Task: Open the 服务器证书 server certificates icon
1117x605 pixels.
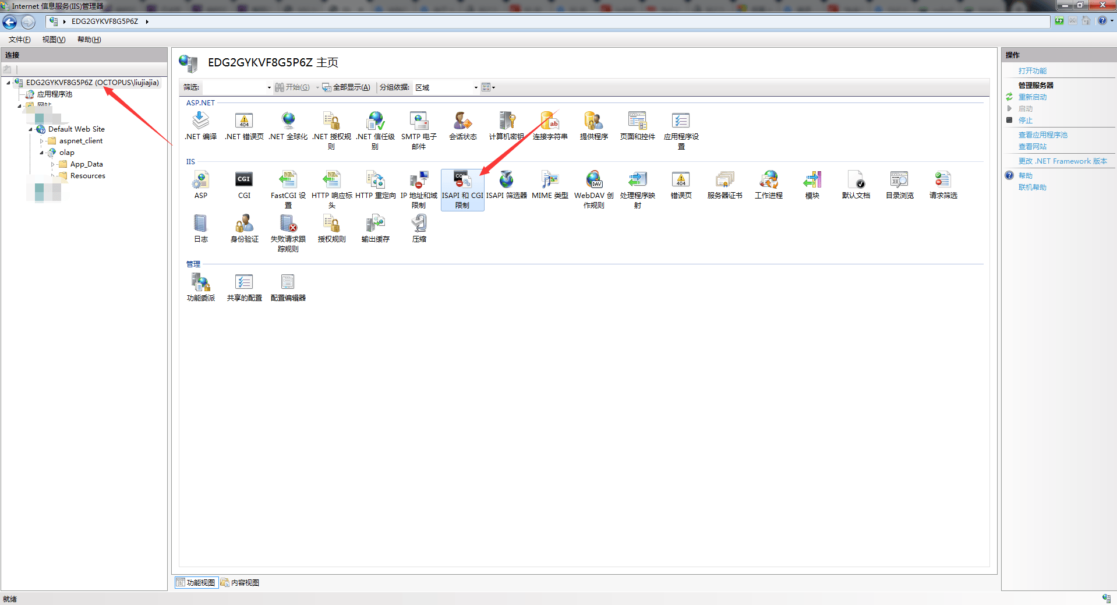Action: 724,181
